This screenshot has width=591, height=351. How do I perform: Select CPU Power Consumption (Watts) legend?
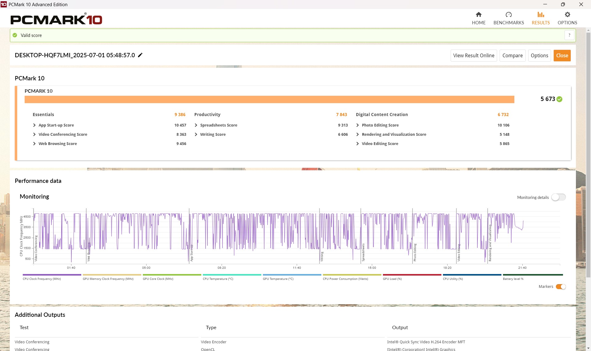(352, 277)
